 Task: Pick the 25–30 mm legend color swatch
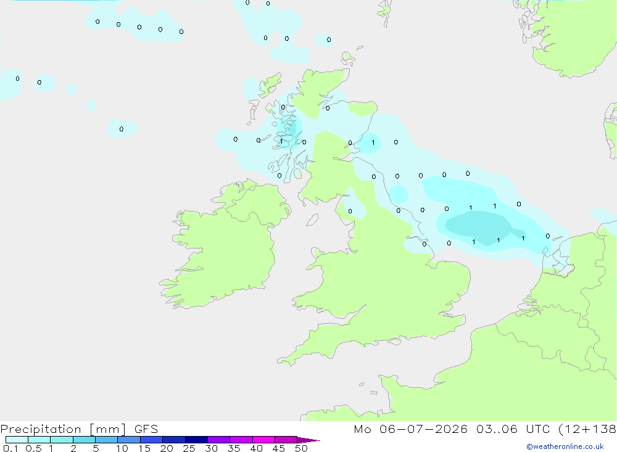point(196,440)
